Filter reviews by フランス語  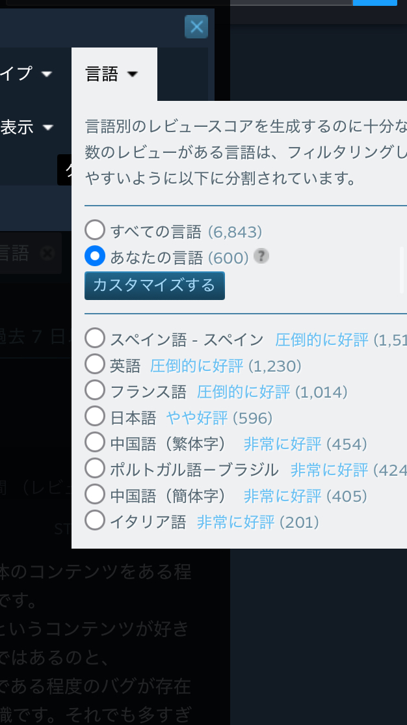tap(95, 391)
